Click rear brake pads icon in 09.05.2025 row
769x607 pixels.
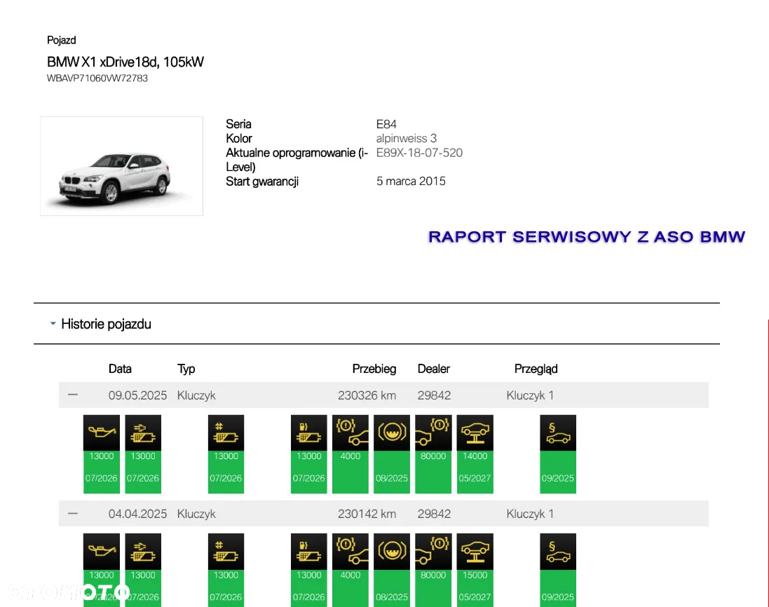[433, 433]
